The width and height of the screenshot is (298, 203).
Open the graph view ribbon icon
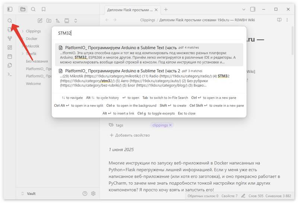click(x=10, y=39)
